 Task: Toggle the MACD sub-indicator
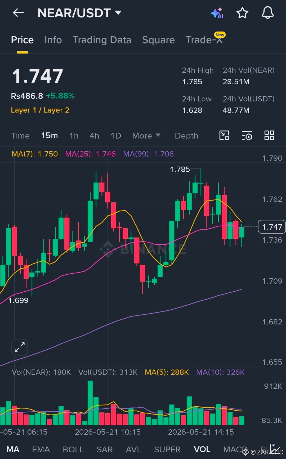tap(235, 449)
